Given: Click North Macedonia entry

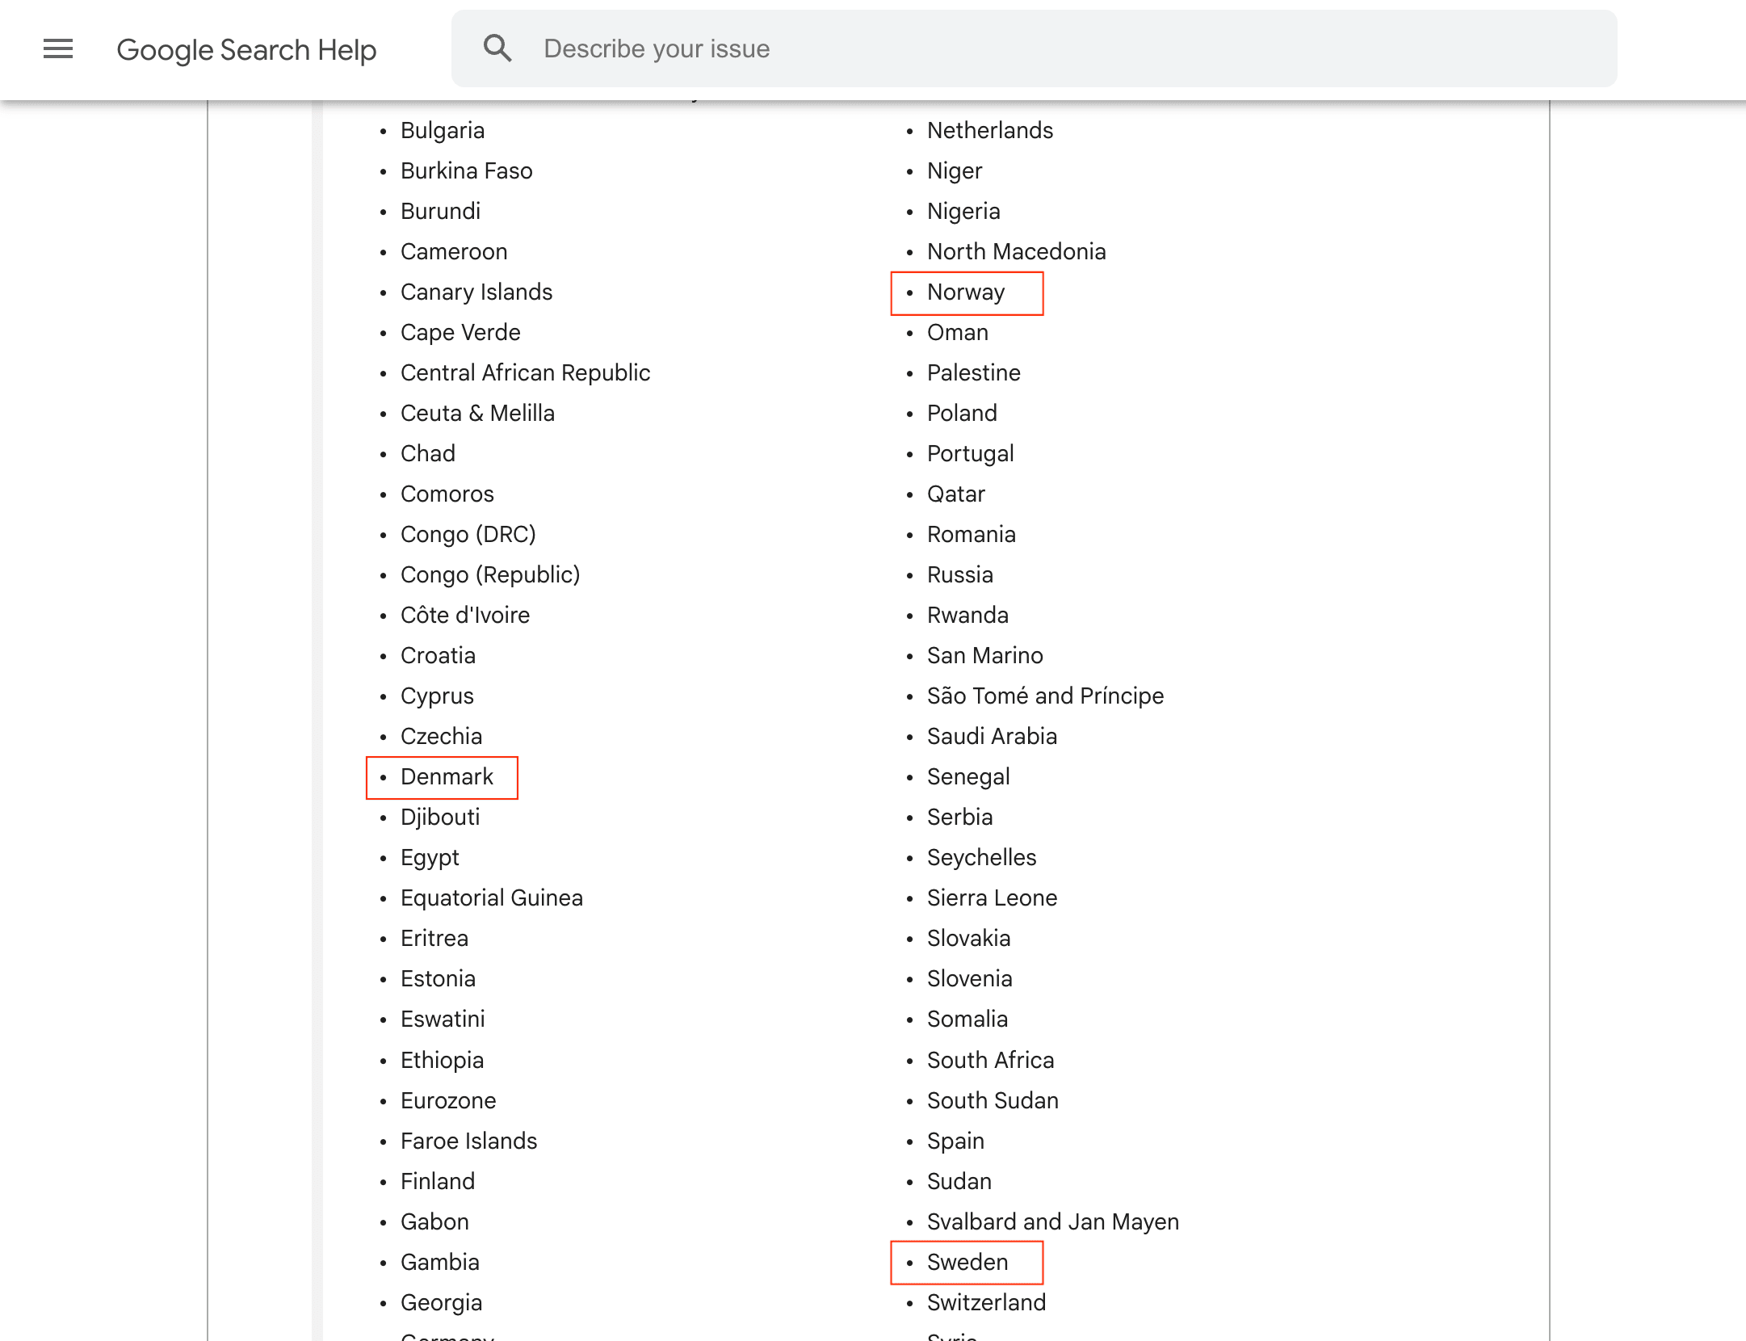Looking at the screenshot, I should pos(1016,251).
